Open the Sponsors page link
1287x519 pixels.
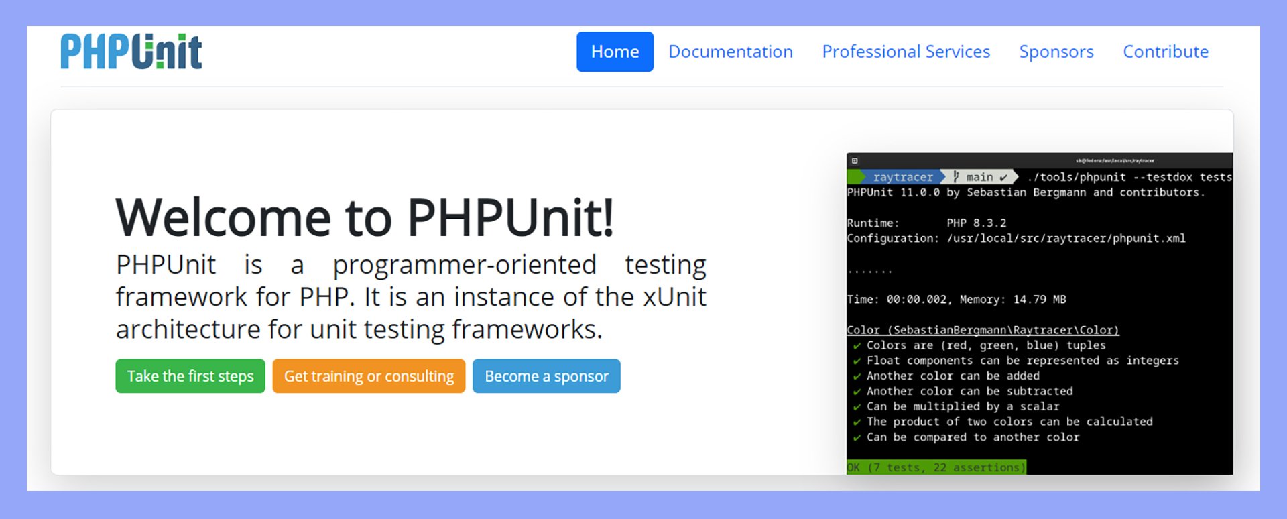coord(1056,52)
